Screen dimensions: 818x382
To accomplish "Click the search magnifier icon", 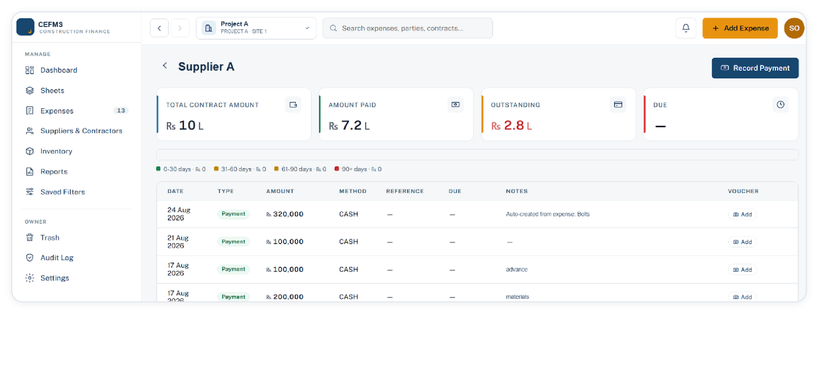I will pos(333,28).
